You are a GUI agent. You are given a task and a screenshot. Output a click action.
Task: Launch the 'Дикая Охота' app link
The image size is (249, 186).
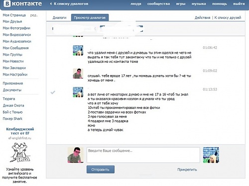coord(13,105)
